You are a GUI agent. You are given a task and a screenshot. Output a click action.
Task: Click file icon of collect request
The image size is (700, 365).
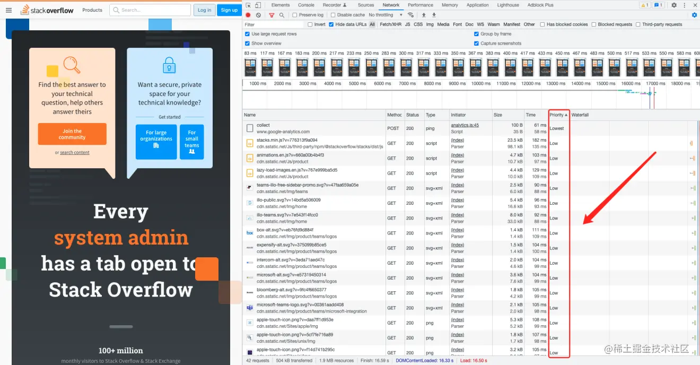pyautogui.click(x=249, y=128)
